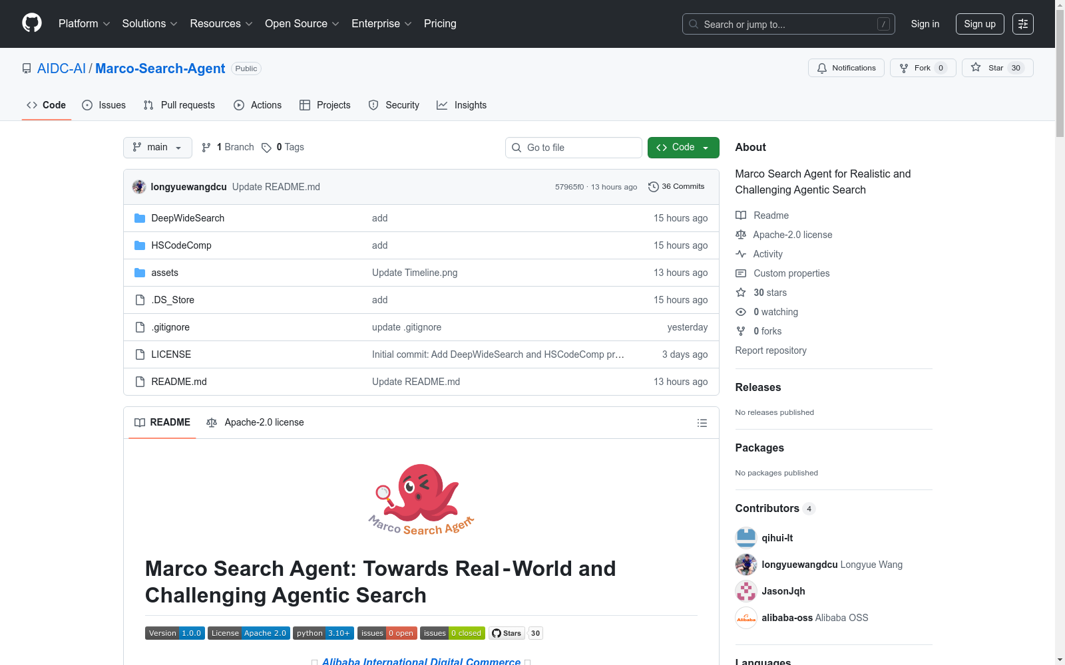The image size is (1065, 665).
Task: Open the 30 stars link
Action: pyautogui.click(x=770, y=293)
